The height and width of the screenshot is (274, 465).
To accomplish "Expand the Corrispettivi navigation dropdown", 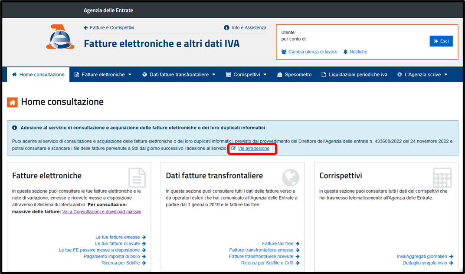I will pos(246,75).
